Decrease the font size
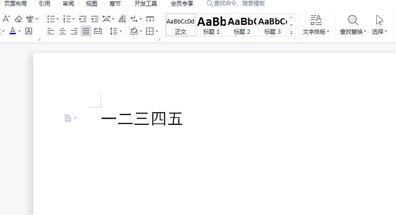This screenshot has width=396, height=215. tap(6, 19)
